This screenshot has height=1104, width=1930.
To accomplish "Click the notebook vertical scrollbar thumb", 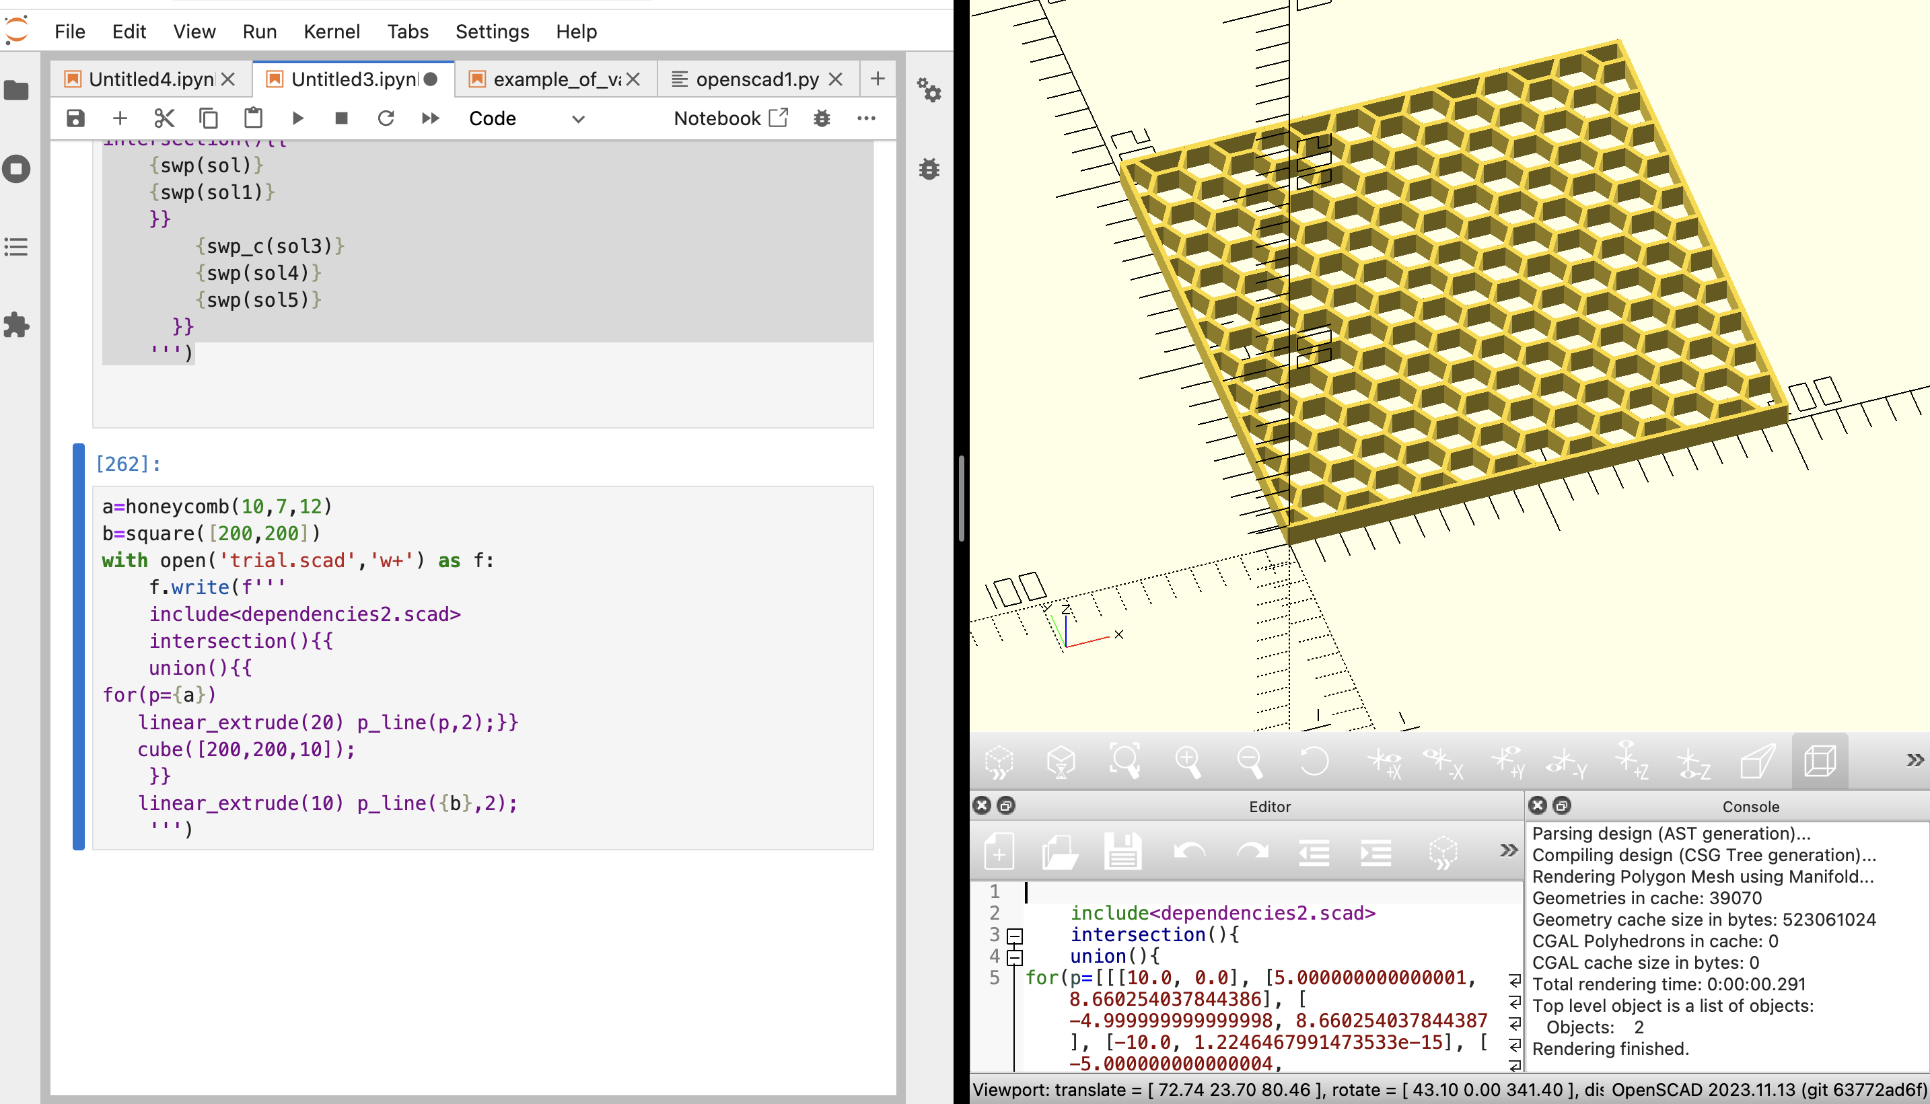I will (x=961, y=498).
